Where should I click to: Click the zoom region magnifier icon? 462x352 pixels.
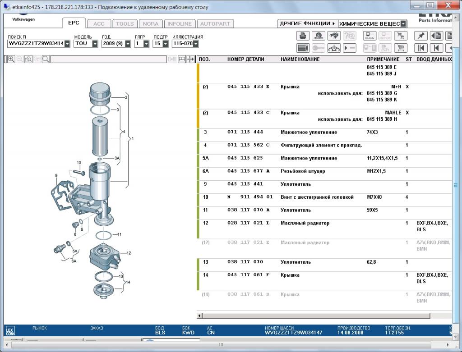28,59
